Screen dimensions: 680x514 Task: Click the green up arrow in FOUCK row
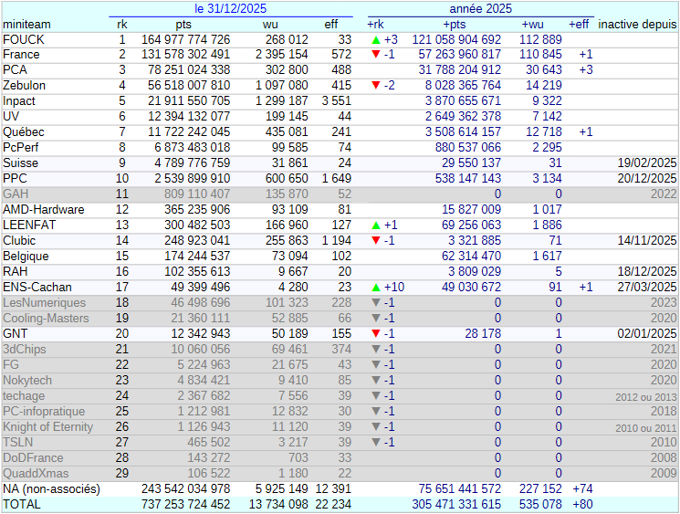coord(375,40)
